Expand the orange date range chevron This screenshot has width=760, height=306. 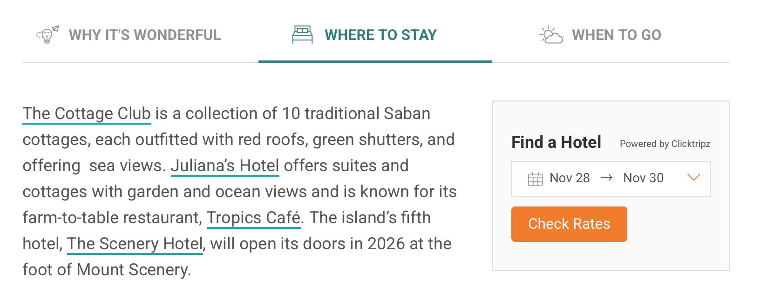pos(693,178)
